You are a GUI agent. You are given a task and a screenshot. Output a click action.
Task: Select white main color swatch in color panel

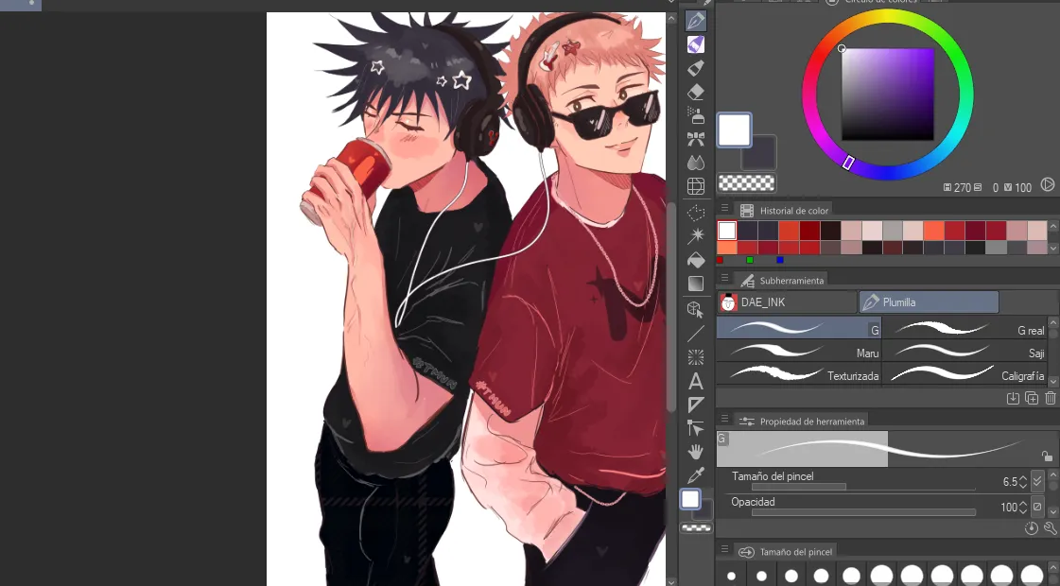tap(734, 129)
